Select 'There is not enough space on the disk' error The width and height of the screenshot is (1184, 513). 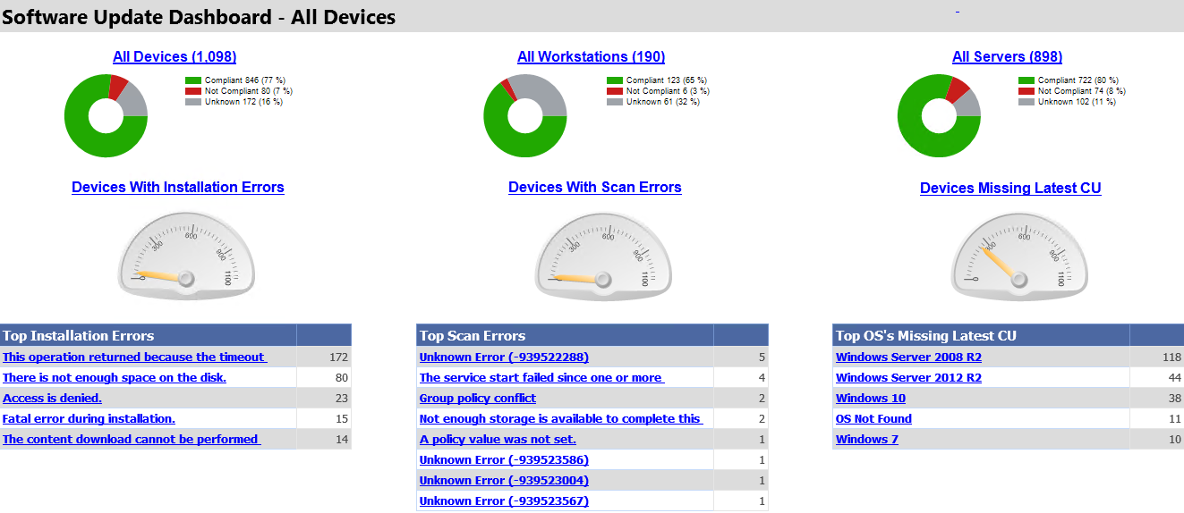coord(115,378)
